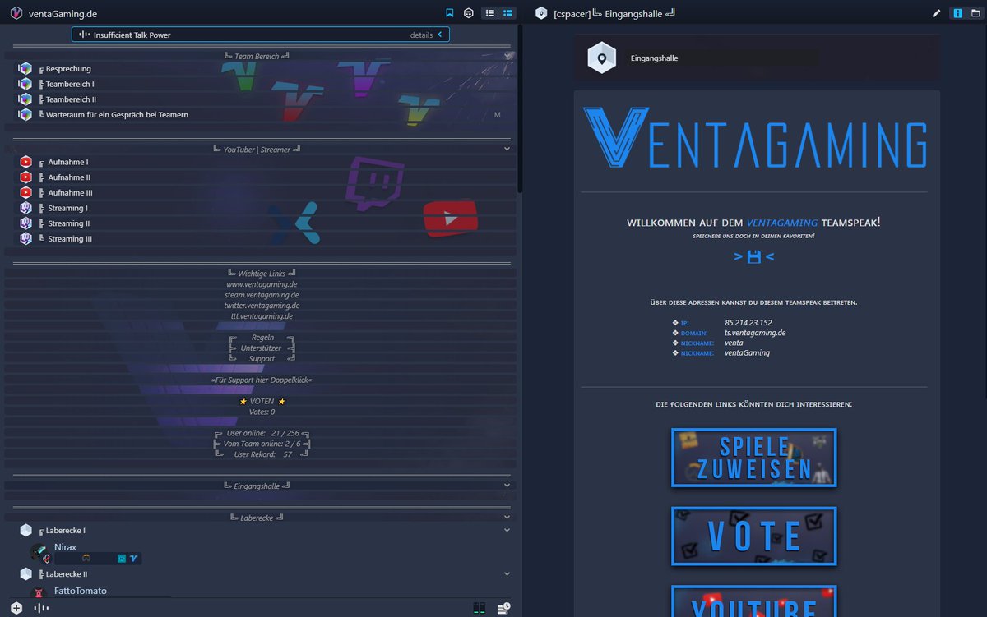
Task: Collapse the YouTuber | Streamer section chevron
Action: tap(507, 150)
